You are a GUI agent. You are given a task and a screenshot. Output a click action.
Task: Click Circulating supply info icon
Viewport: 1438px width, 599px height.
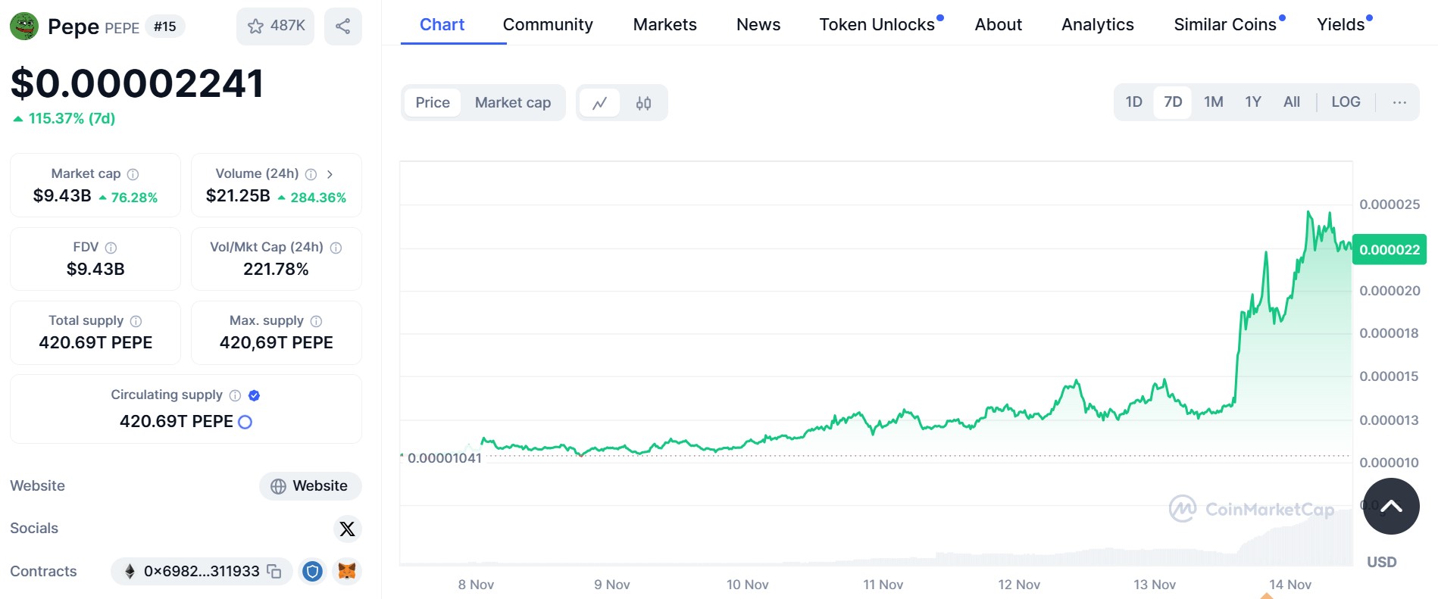click(x=235, y=395)
